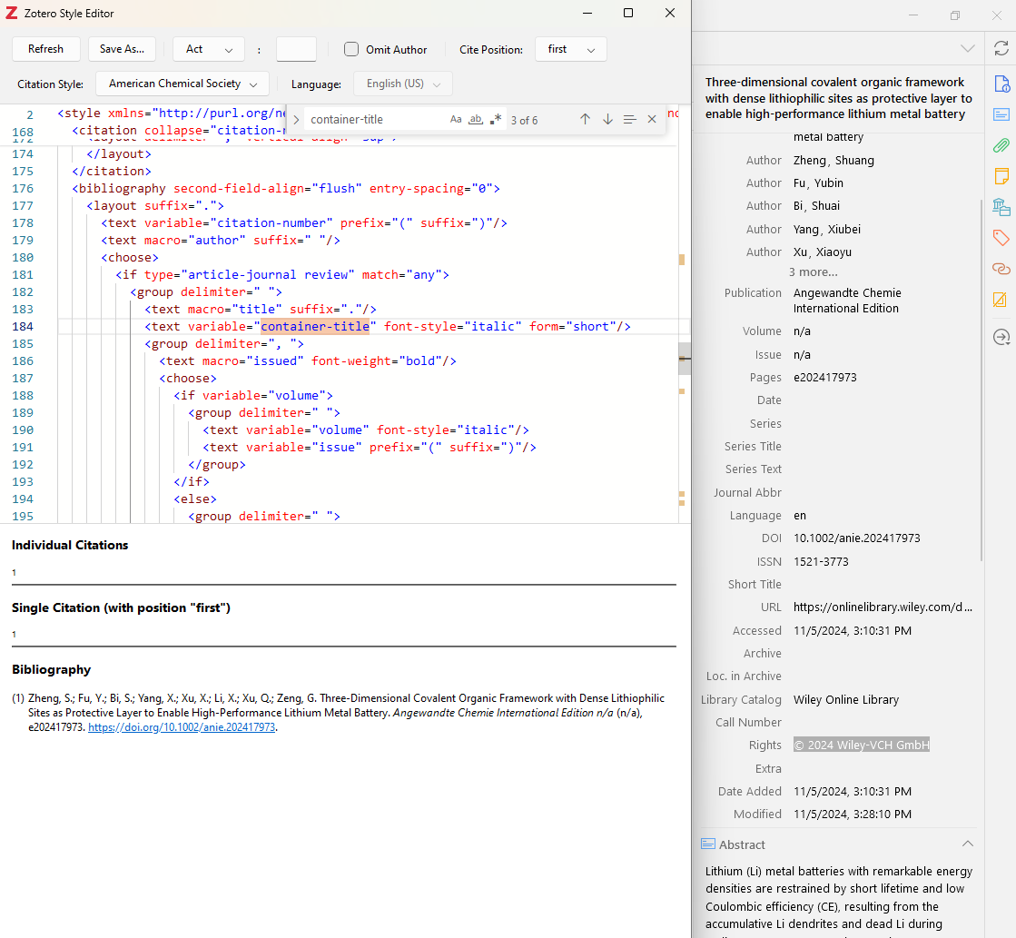Click author value 'Bi, Shuai'
The width and height of the screenshot is (1016, 938).
tap(816, 206)
